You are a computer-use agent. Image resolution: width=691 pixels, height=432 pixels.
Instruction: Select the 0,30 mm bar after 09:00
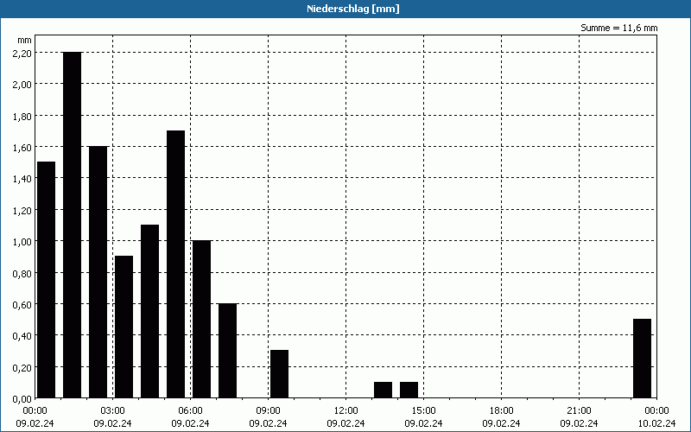[279, 374]
